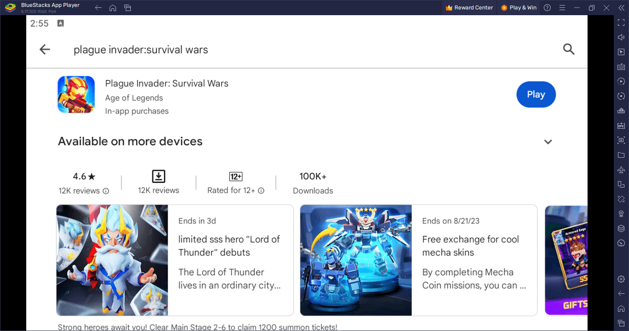629x331 pixels.
Task: Click the BlueStacks logo in title bar
Action: pyautogui.click(x=10, y=8)
